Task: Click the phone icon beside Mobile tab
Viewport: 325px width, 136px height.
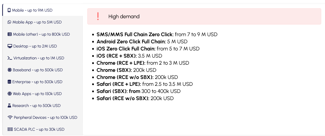Action: coord(9,10)
